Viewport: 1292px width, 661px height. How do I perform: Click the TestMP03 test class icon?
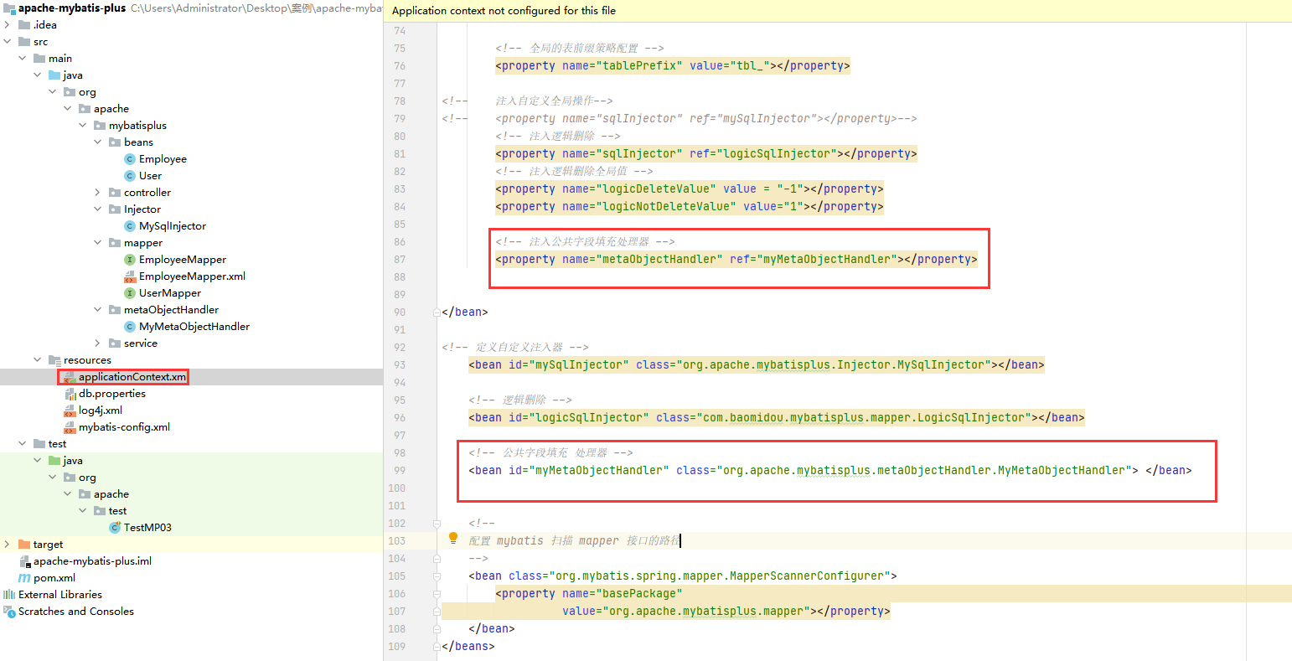pos(113,527)
